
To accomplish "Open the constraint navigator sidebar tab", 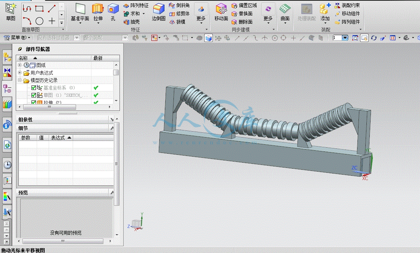I will pyautogui.click(x=7, y=73).
